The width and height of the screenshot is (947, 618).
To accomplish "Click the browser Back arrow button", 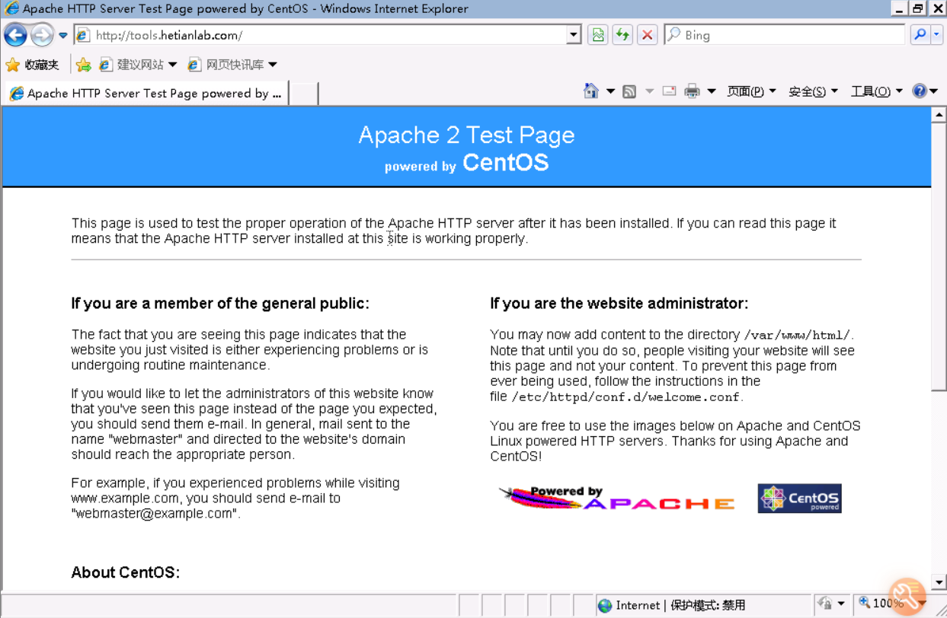I will (15, 35).
